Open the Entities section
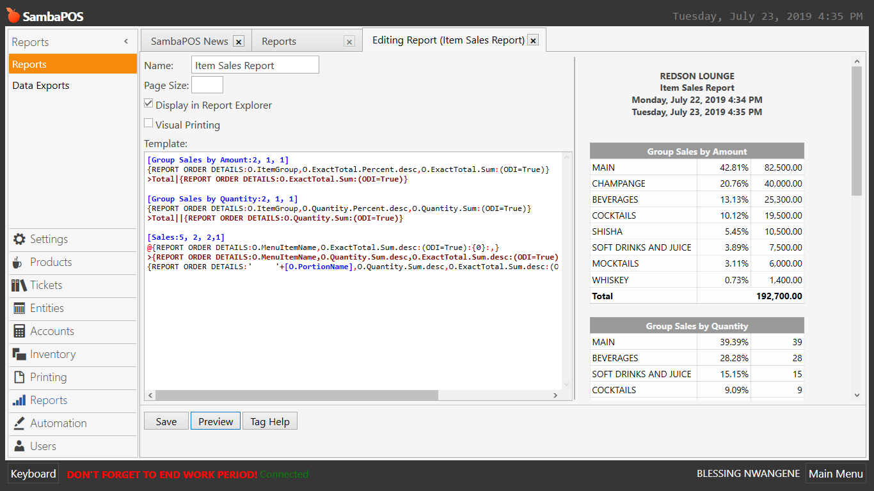This screenshot has width=874, height=491. coord(73,308)
